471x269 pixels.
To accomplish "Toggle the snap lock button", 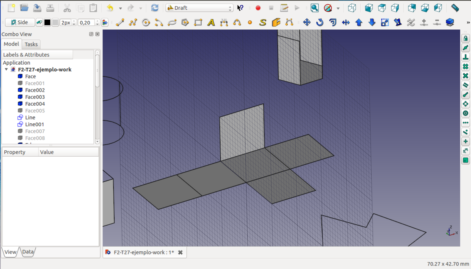I will pos(466,38).
